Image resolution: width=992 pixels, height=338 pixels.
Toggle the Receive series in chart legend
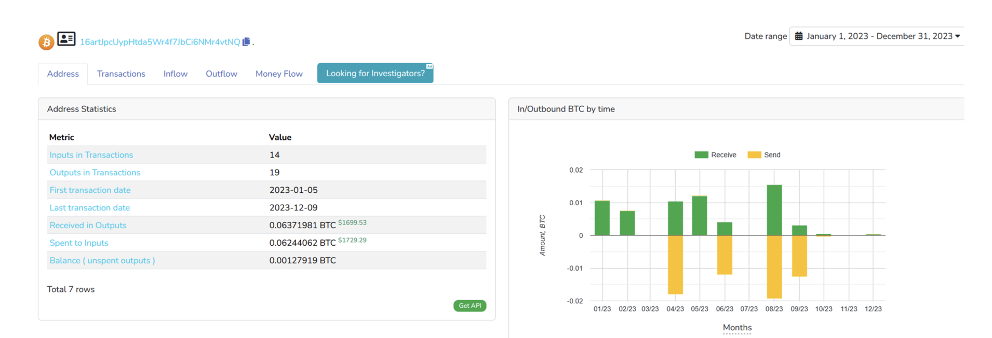coord(715,154)
